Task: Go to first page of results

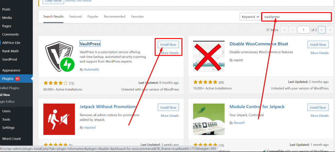Action: 284,30
